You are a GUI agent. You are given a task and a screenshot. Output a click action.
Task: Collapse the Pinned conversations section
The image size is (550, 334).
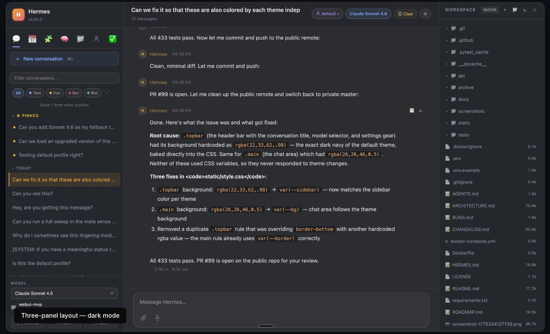coord(26,115)
